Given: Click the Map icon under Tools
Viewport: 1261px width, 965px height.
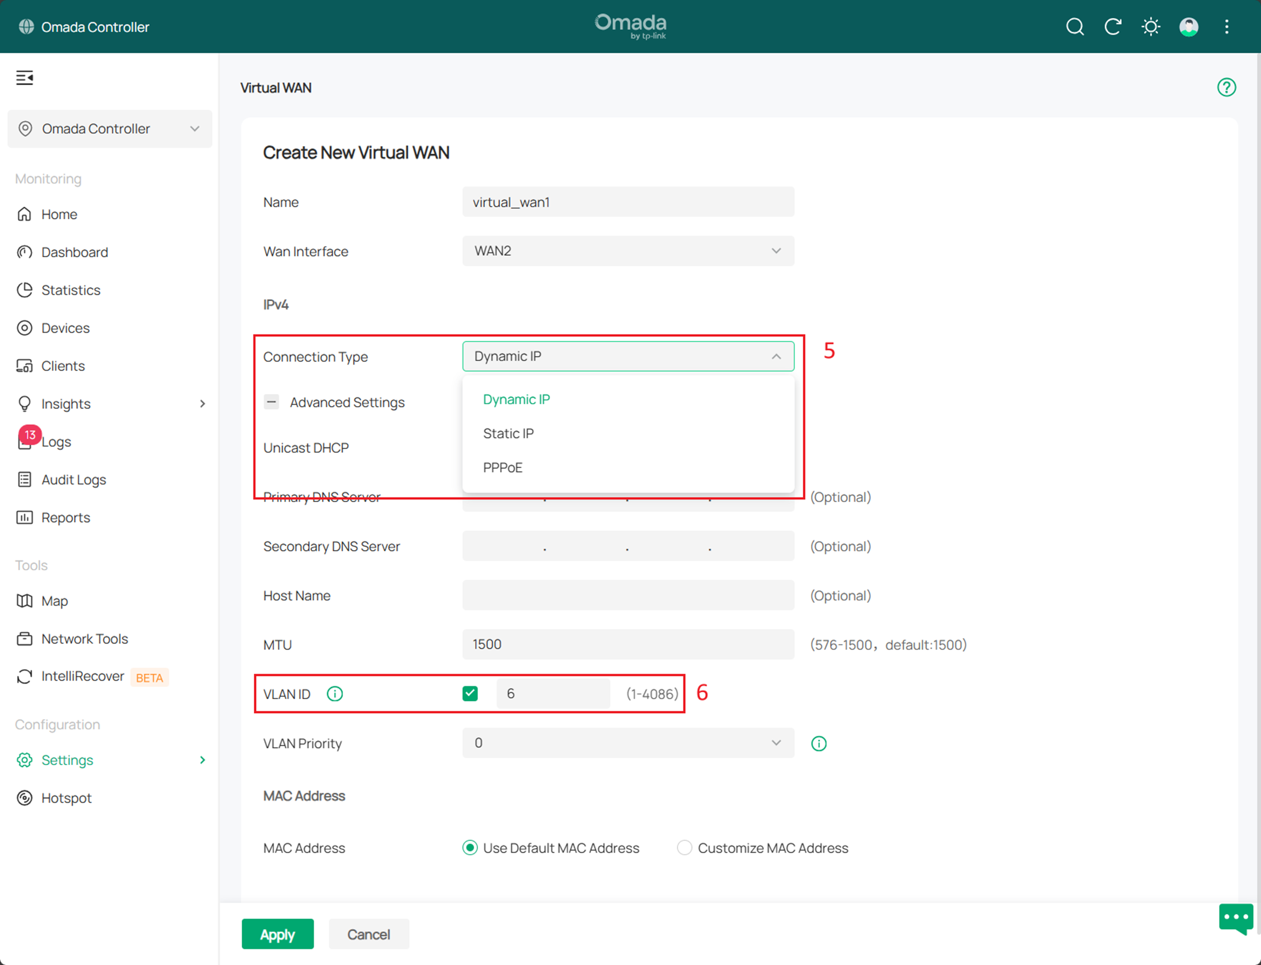Looking at the screenshot, I should pos(24,601).
